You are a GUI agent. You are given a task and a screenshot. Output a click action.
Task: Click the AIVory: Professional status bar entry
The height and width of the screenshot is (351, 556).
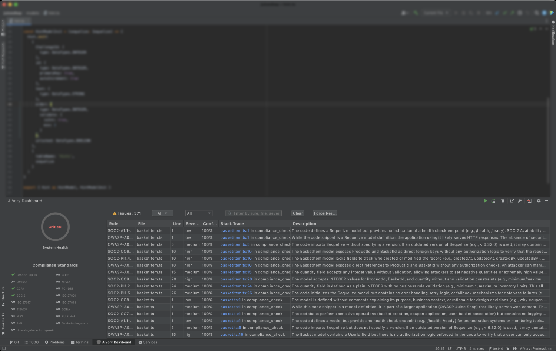click(536, 348)
